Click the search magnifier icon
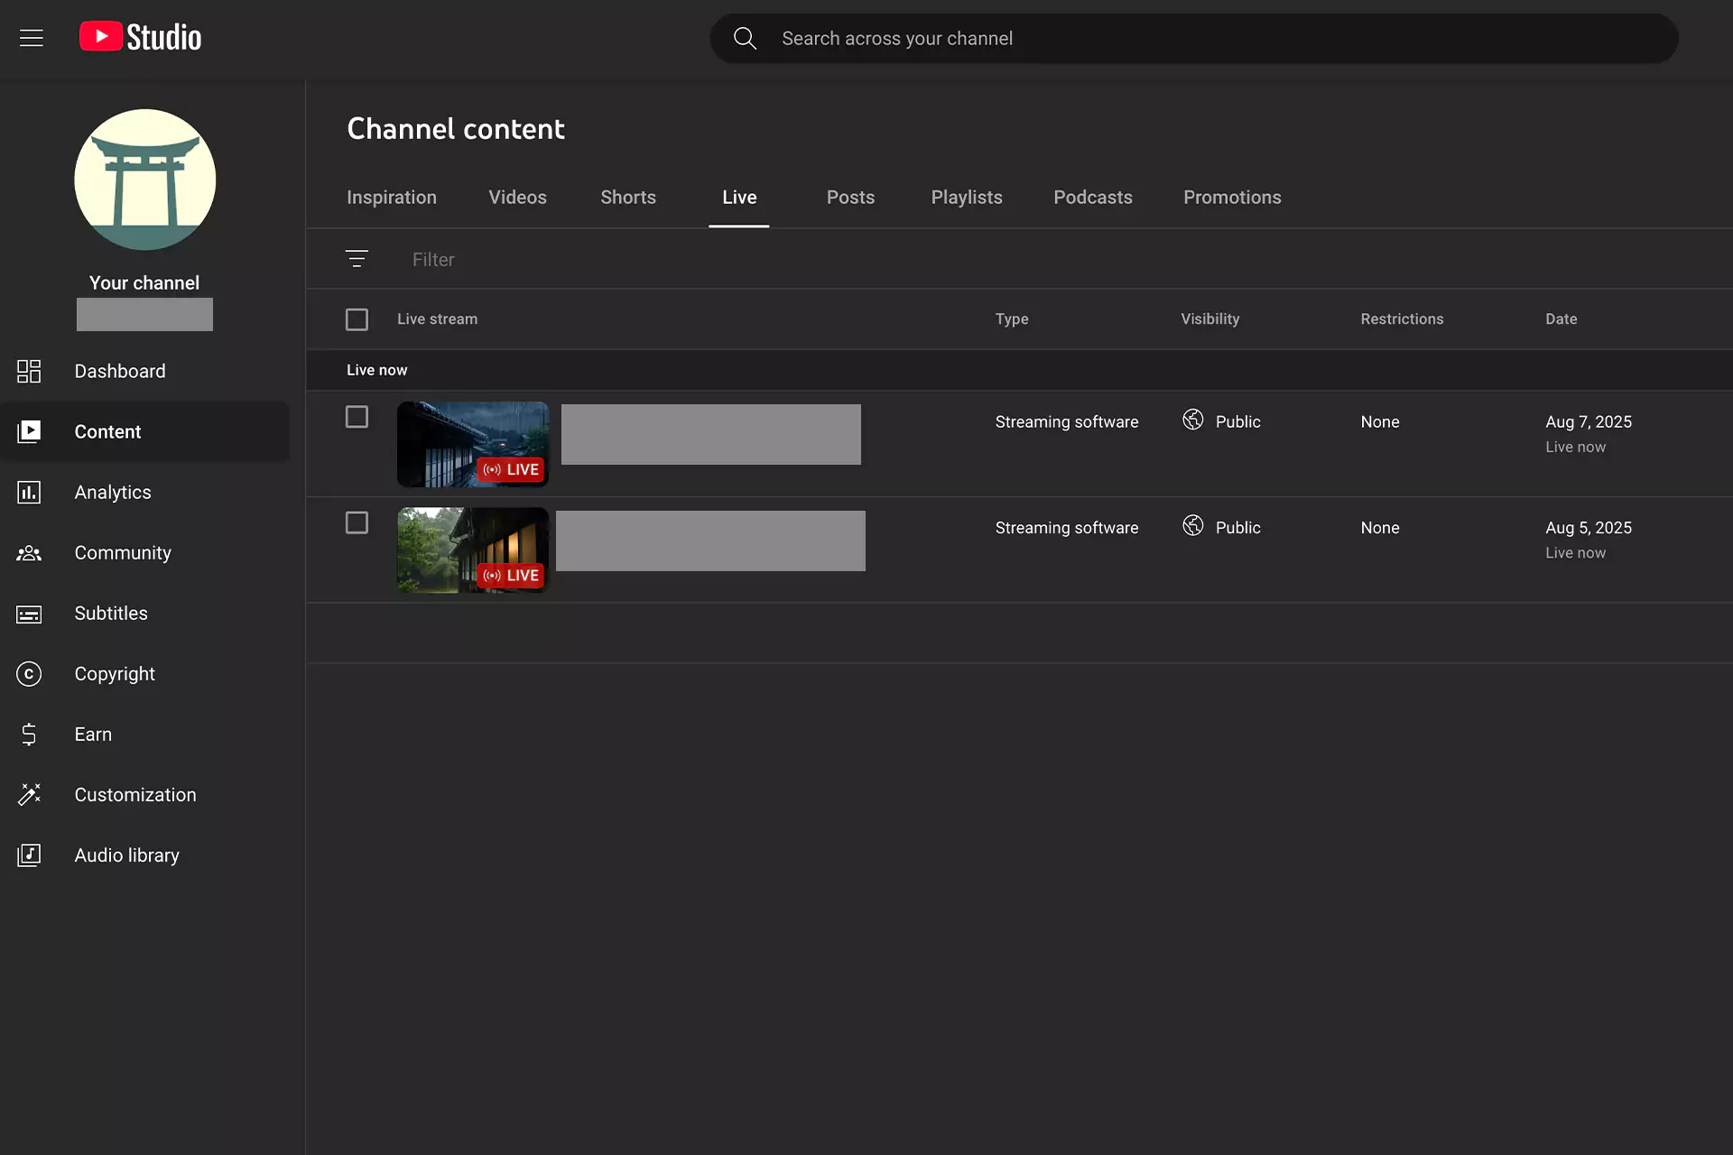The width and height of the screenshot is (1733, 1155). [x=745, y=38]
